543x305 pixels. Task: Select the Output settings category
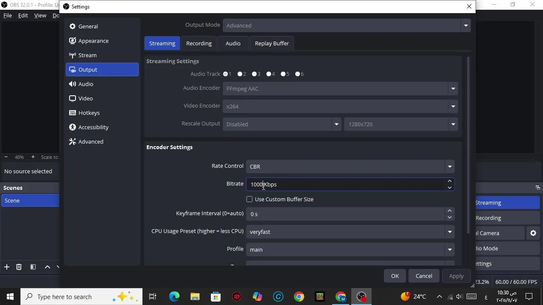point(102,69)
